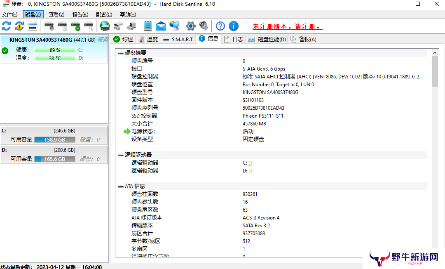445x269 pixels.
Task: Click the SATA Rev 3.2 value
Action: [256, 226]
